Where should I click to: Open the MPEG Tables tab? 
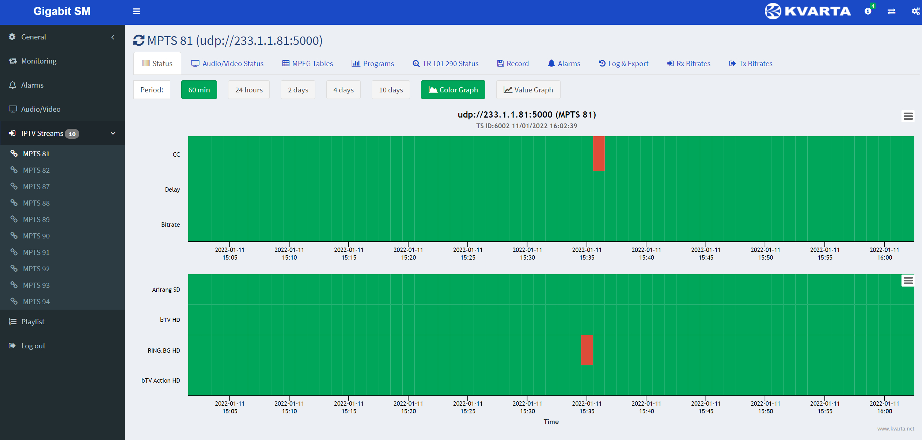click(x=308, y=64)
